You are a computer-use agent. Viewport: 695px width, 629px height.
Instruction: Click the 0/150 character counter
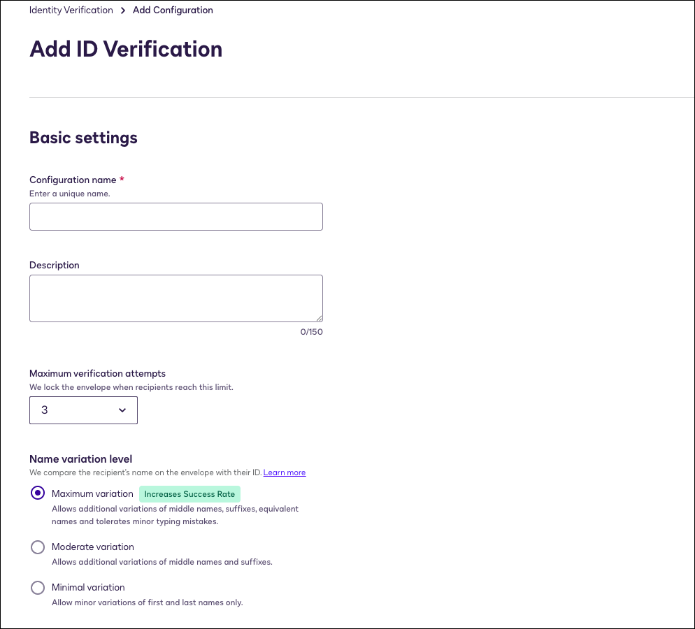coord(311,332)
